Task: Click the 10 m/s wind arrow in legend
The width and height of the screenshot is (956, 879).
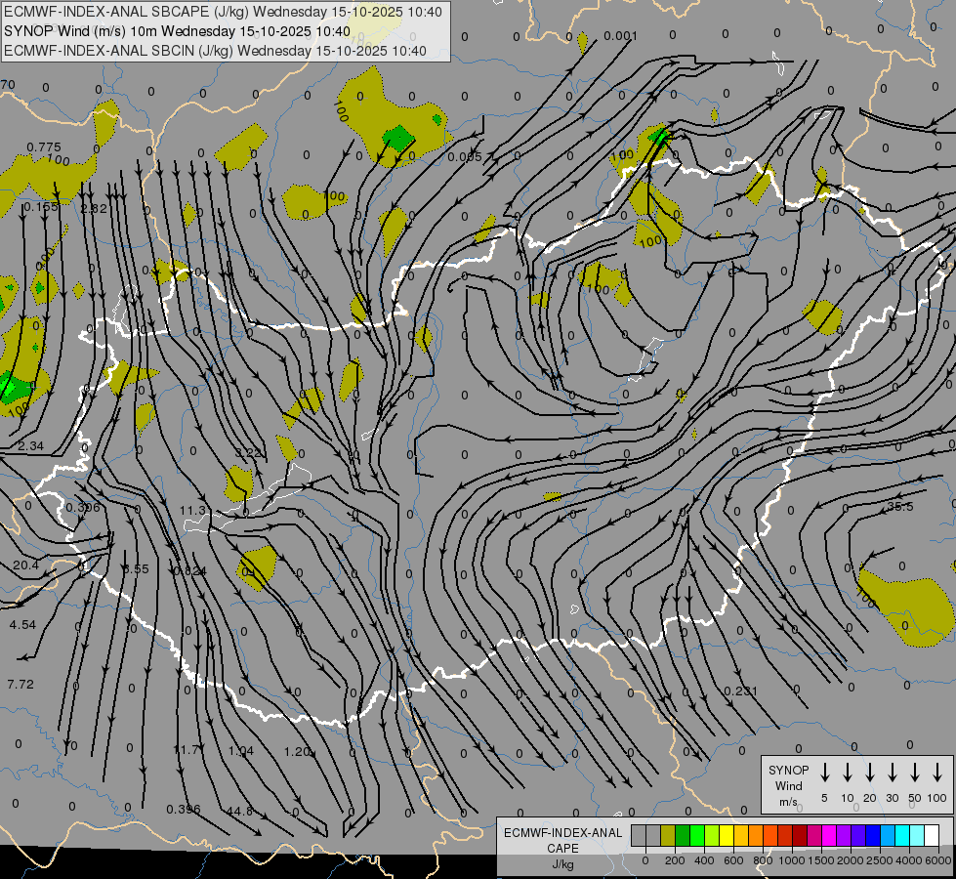Action: click(848, 773)
